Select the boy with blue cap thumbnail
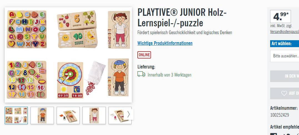Screen dimensions: 299x135 [42, 115]
